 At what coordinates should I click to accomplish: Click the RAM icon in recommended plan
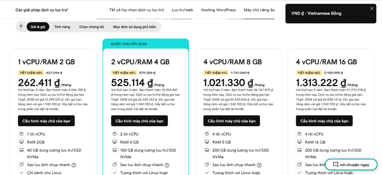[114, 142]
